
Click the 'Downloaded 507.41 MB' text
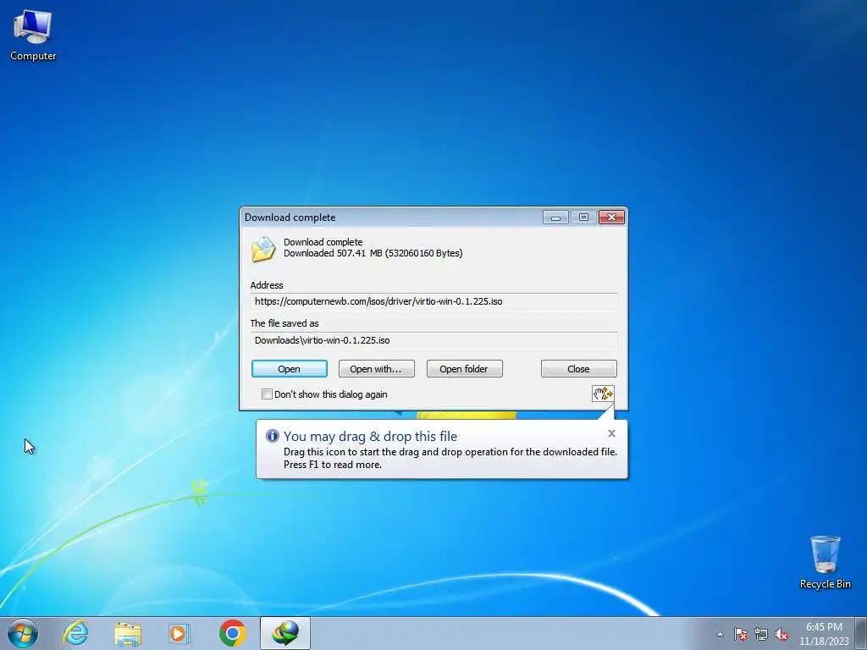coord(373,253)
